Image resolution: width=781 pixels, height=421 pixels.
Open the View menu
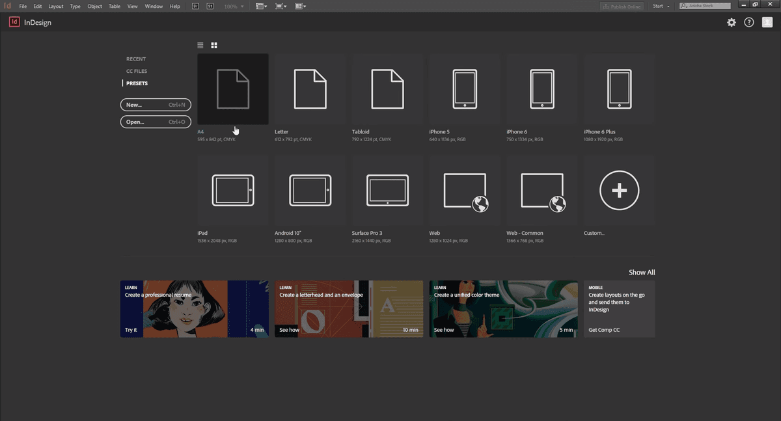[x=133, y=6]
